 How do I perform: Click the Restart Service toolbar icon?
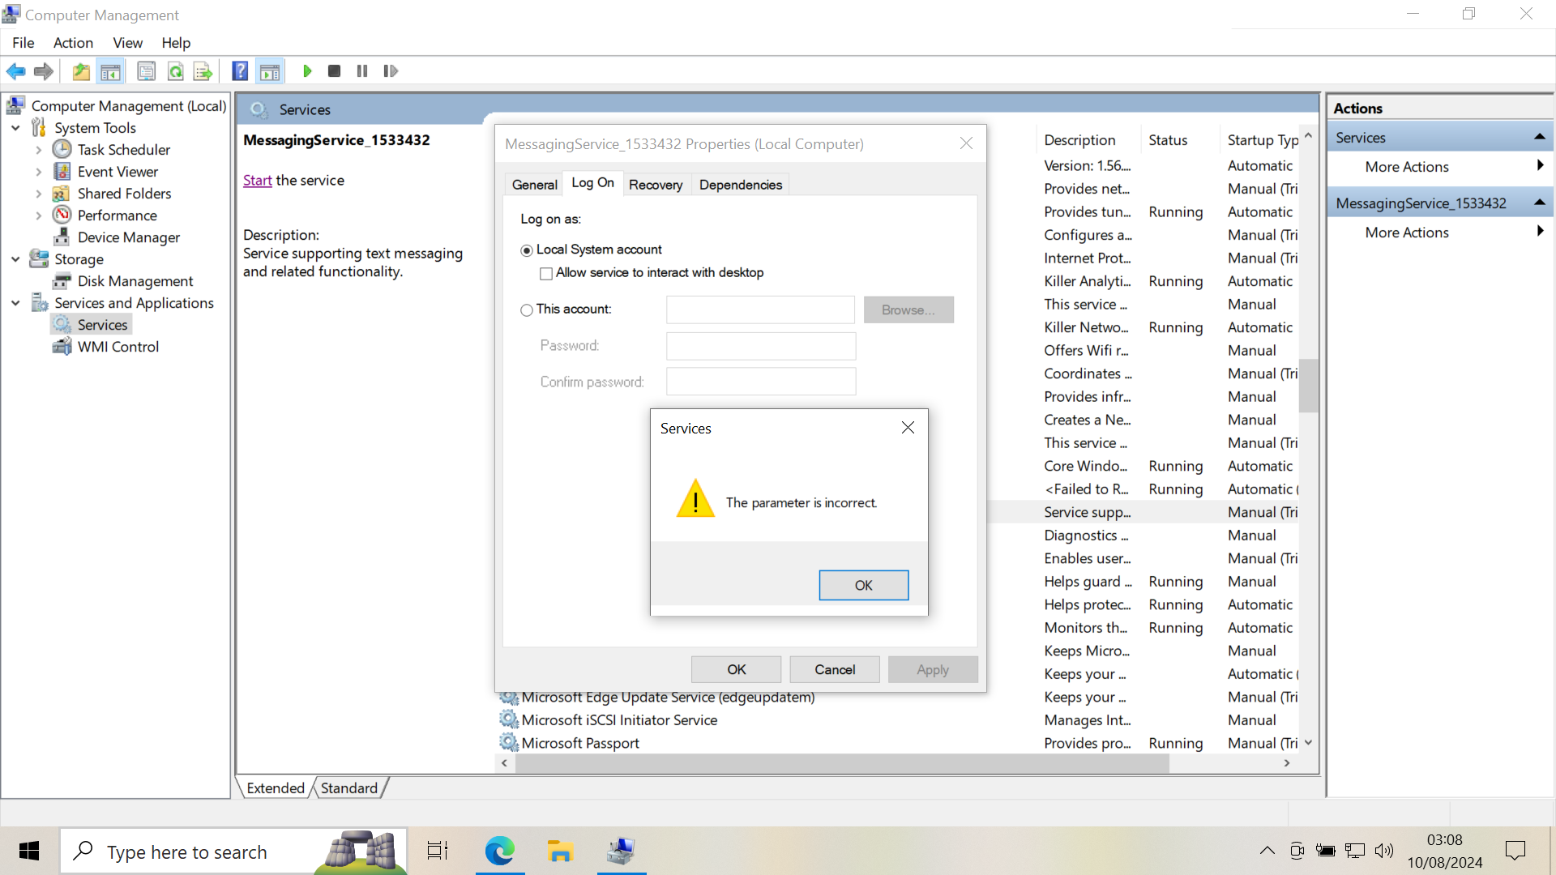391,71
